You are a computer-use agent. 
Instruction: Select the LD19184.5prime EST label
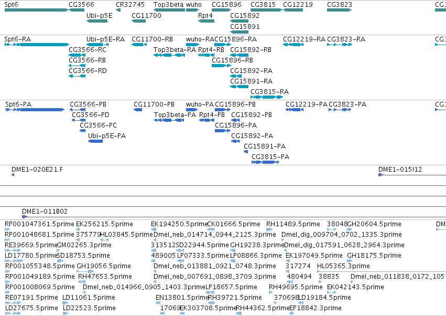coord(324,298)
